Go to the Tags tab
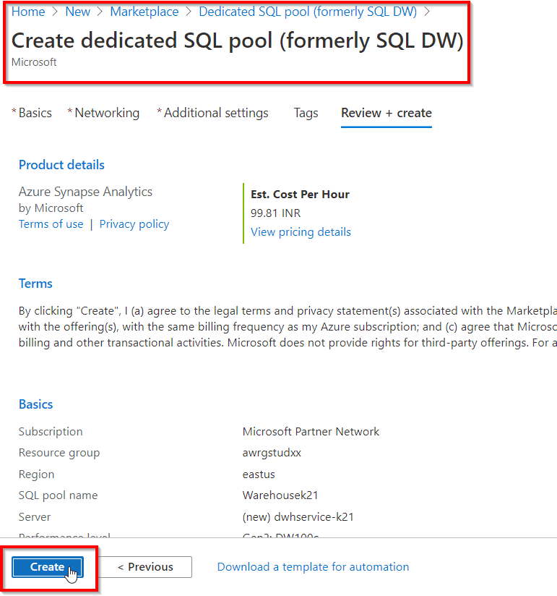This screenshot has height=596, width=557. pyautogui.click(x=306, y=113)
